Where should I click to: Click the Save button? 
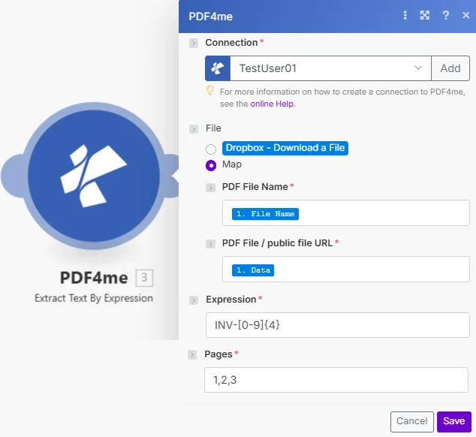pyautogui.click(x=454, y=421)
